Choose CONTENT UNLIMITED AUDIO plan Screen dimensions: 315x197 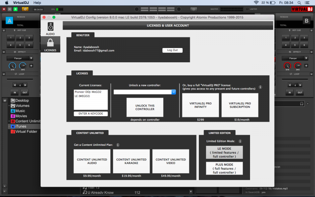coord(92,161)
